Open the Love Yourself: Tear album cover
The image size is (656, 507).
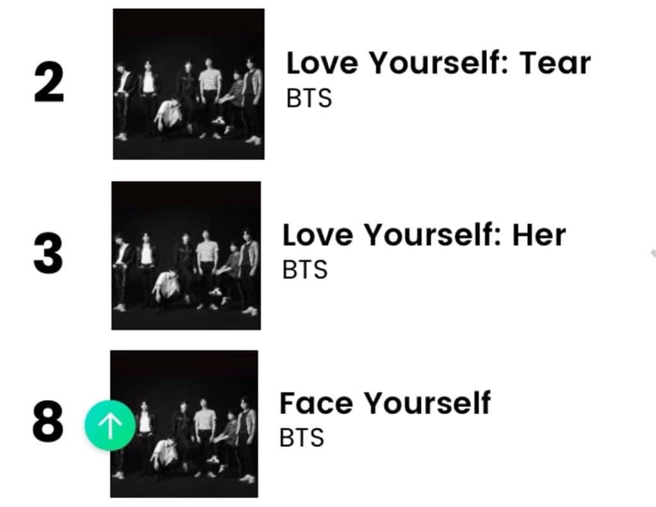click(188, 84)
